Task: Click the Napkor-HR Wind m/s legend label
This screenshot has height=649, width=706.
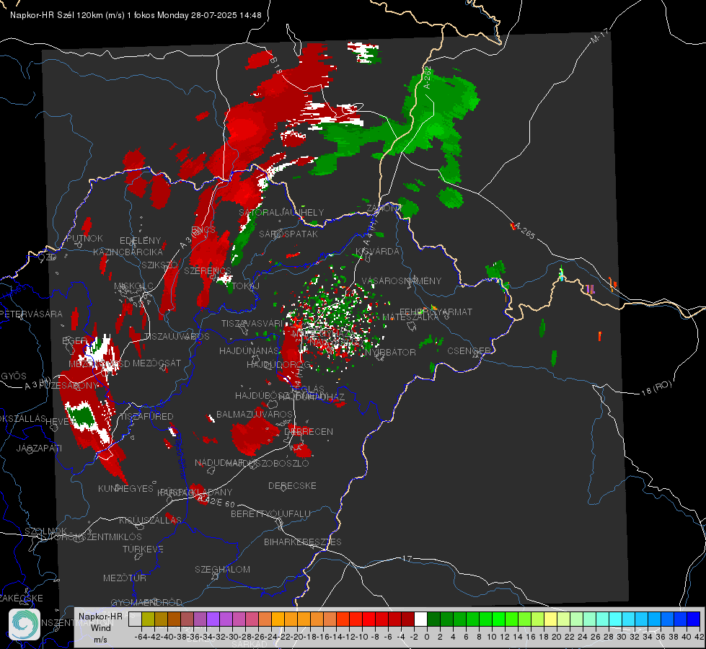Action: tap(100, 627)
